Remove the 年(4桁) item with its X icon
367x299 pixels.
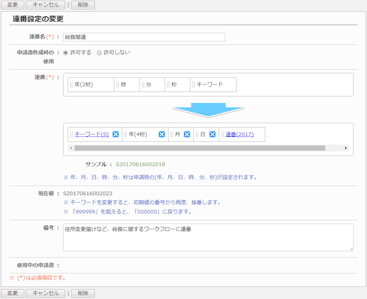click(161, 134)
